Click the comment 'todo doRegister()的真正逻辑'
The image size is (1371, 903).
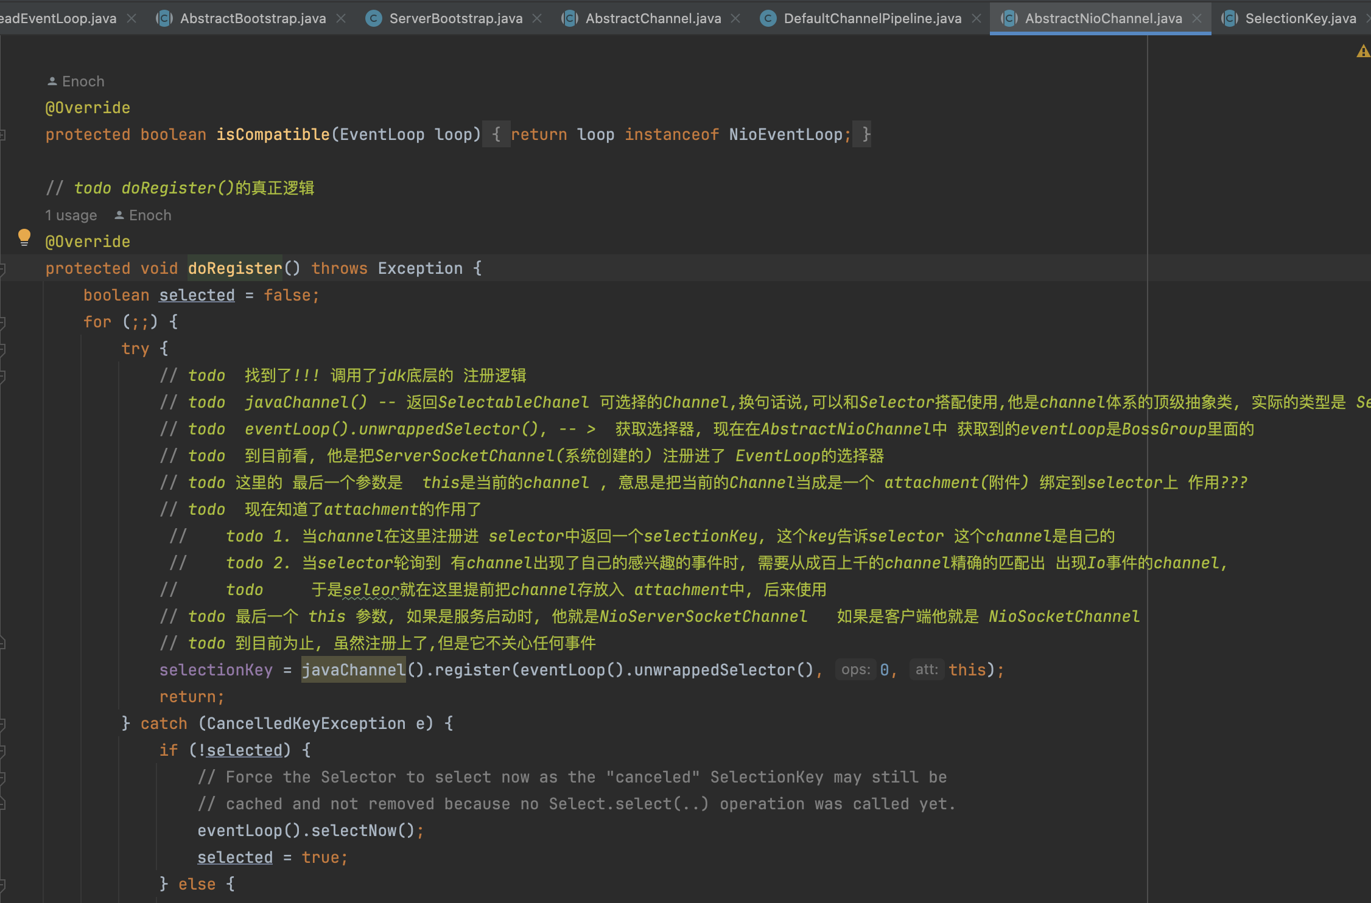(180, 188)
